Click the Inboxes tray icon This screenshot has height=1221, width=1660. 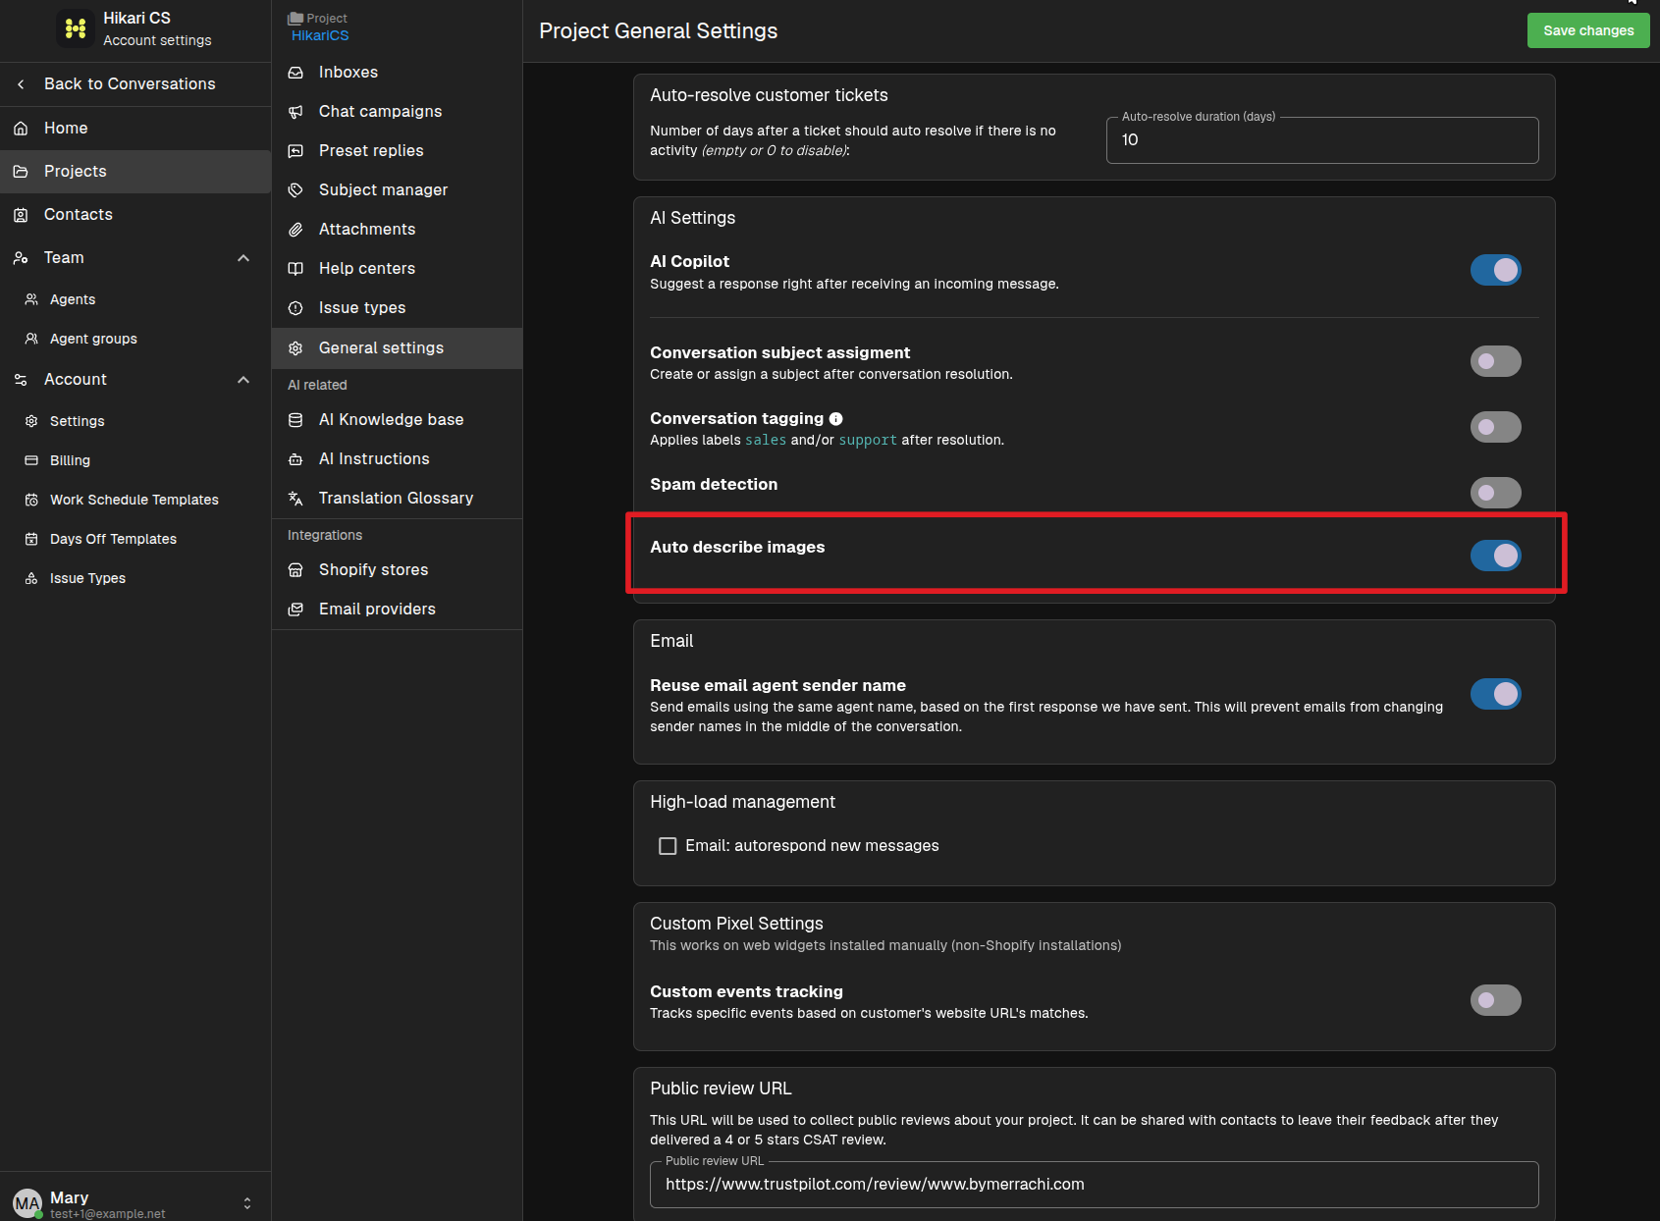[295, 73]
